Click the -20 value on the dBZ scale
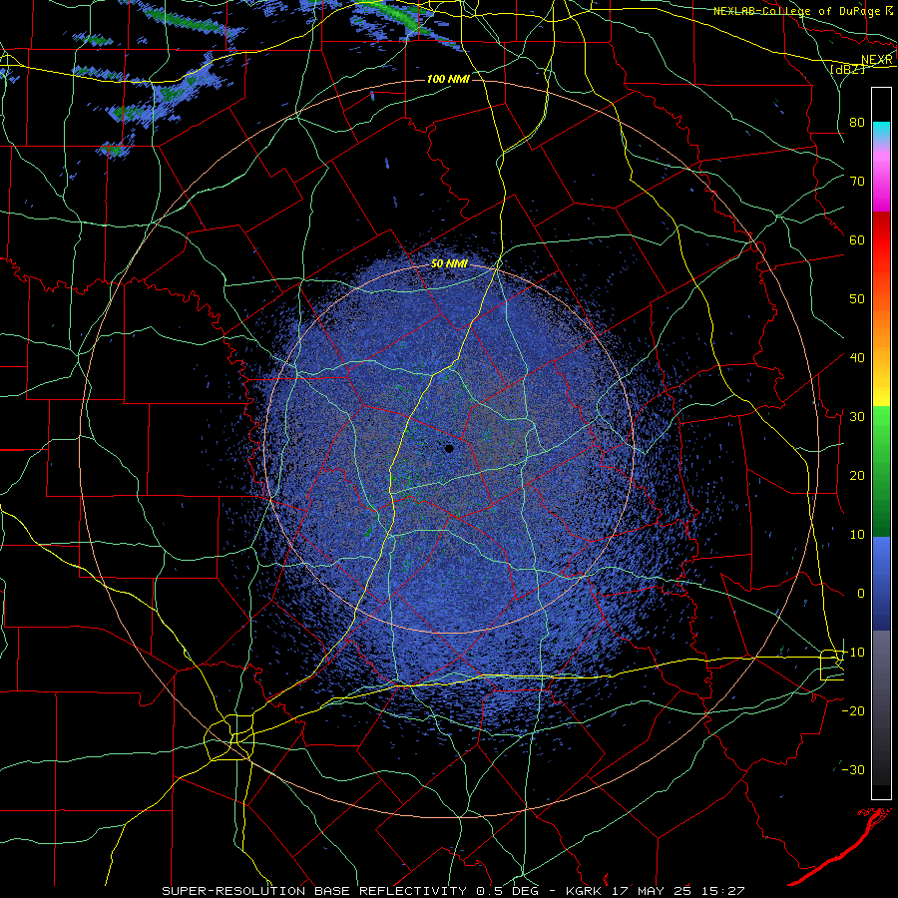Image resolution: width=898 pixels, height=898 pixels. (853, 710)
